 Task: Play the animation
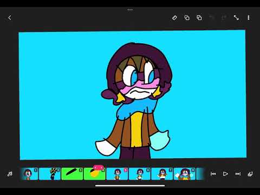pyautogui.click(x=225, y=174)
